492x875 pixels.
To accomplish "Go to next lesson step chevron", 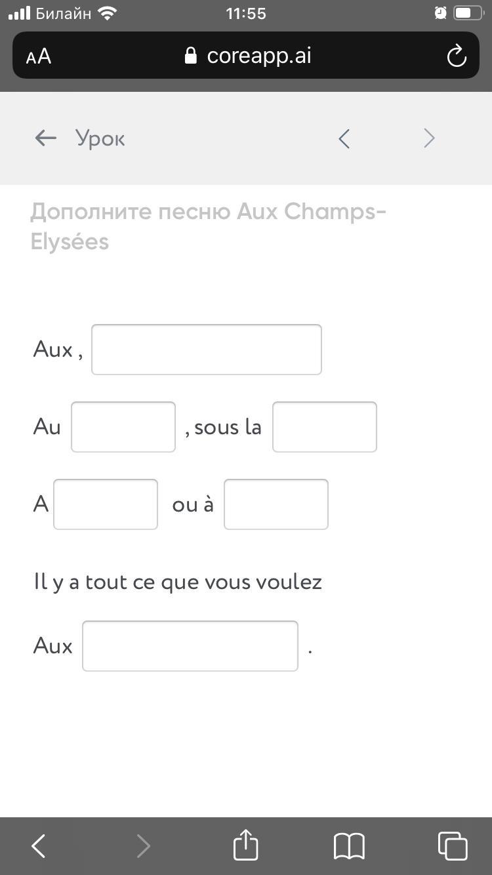I will tap(429, 138).
